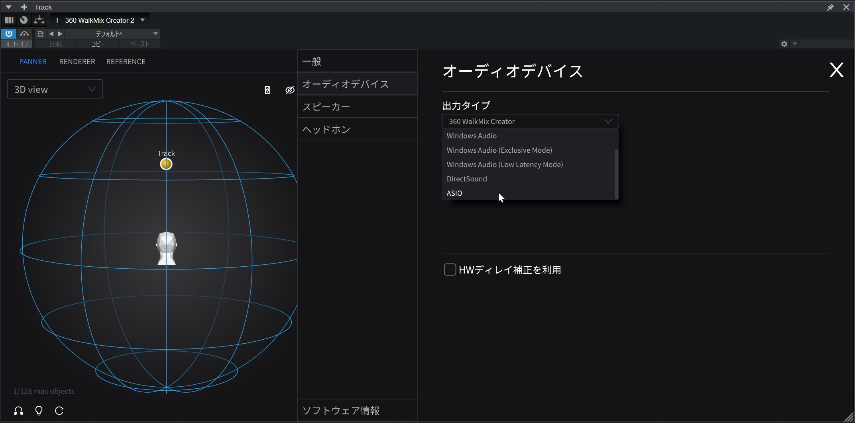Choose ASIO output type
The image size is (855, 423).
(x=528, y=193)
